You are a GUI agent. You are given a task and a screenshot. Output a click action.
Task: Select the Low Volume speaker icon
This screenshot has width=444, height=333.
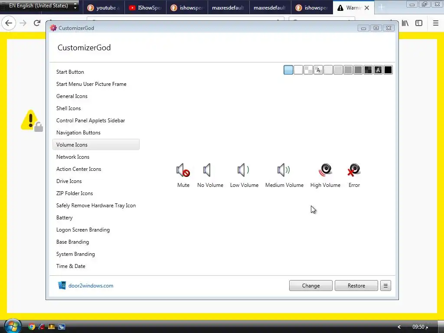244,170
